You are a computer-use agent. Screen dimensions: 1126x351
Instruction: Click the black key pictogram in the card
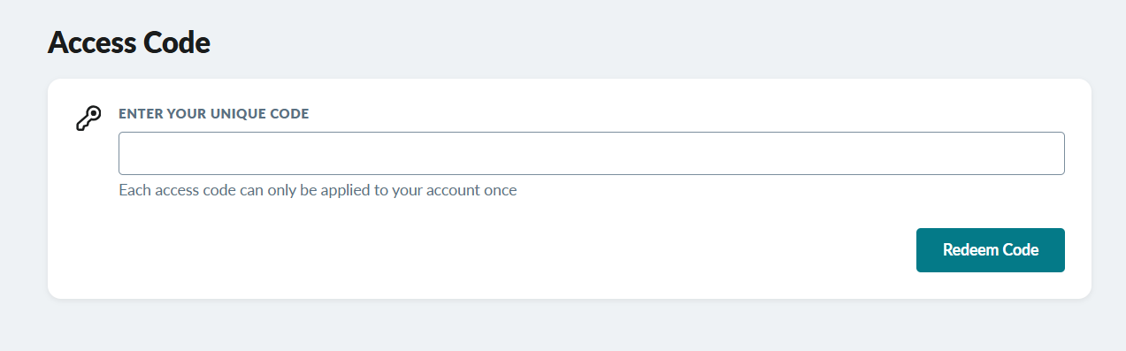click(88, 118)
